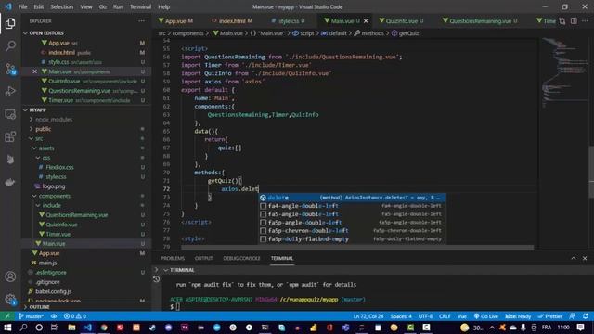Switch to the index.html editor tab
The width and height of the screenshot is (594, 334).
pos(232,21)
